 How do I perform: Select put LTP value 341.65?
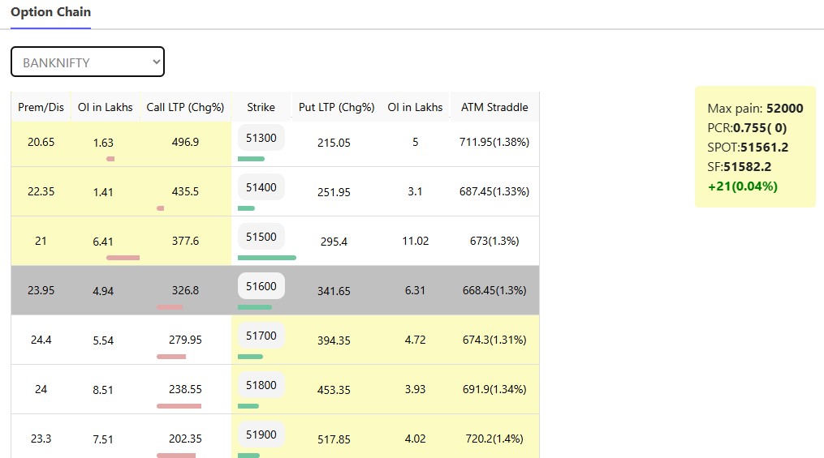(334, 291)
